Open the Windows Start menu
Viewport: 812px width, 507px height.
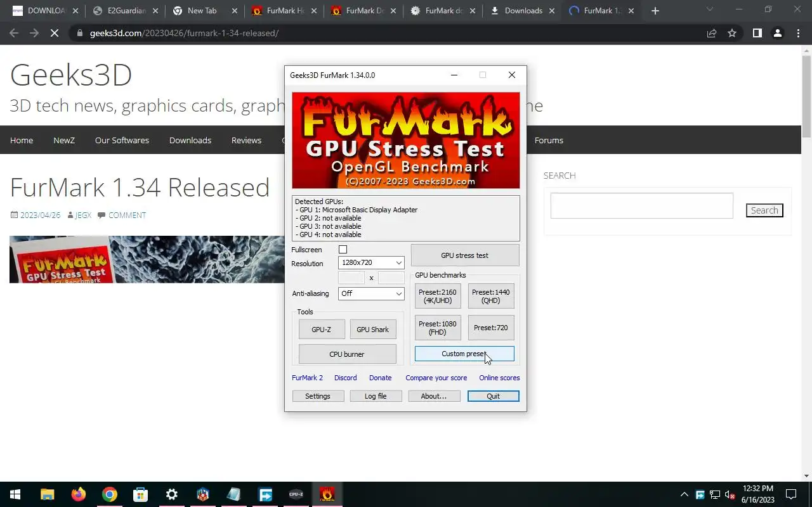(15, 494)
